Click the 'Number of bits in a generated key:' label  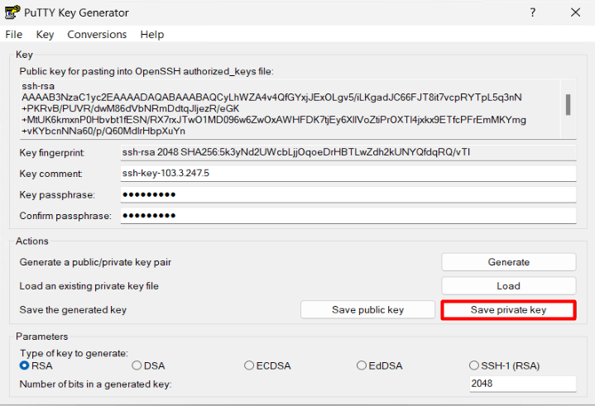[x=95, y=384]
